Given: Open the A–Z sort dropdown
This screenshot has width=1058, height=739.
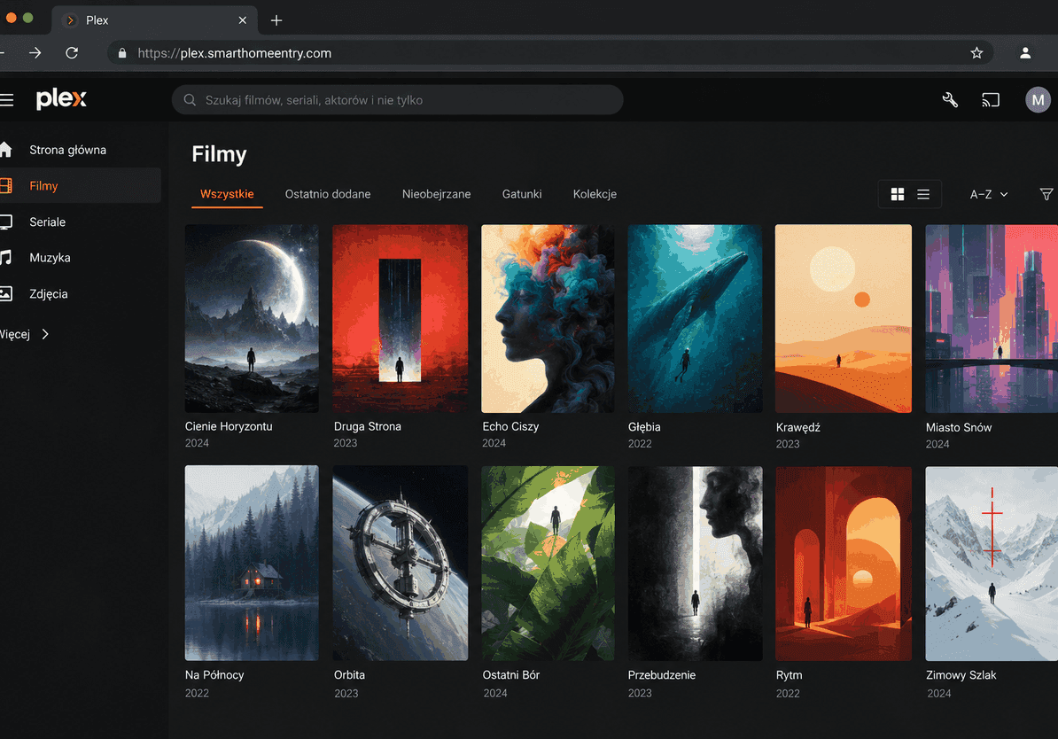Looking at the screenshot, I should pos(989,194).
